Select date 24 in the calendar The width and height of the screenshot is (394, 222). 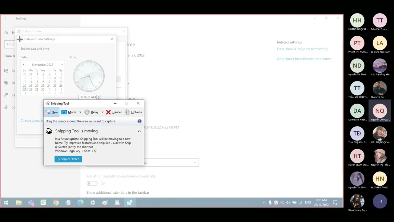49,86
